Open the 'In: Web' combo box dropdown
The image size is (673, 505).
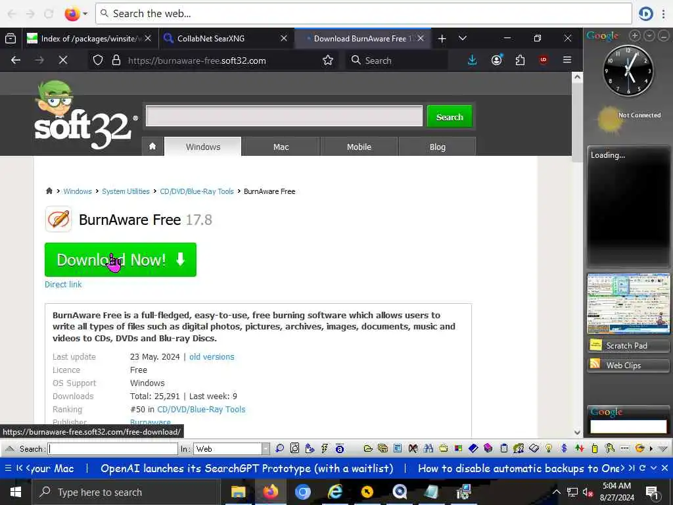pyautogui.click(x=266, y=448)
